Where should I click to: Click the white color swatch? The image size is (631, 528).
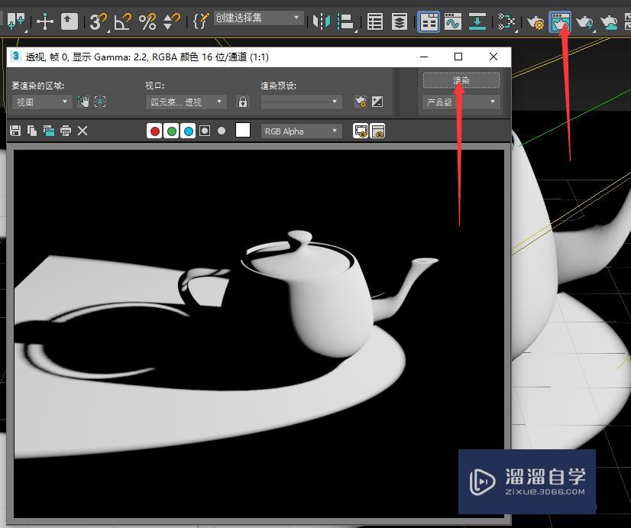point(243,131)
